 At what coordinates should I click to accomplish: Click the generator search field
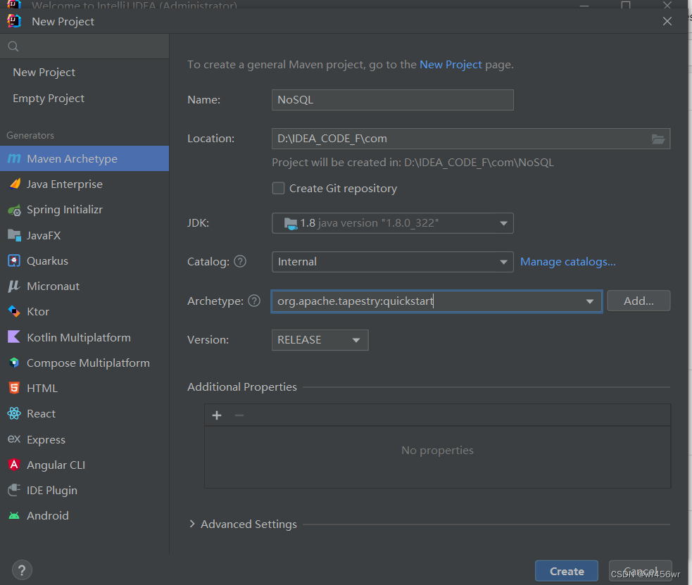coord(84,46)
